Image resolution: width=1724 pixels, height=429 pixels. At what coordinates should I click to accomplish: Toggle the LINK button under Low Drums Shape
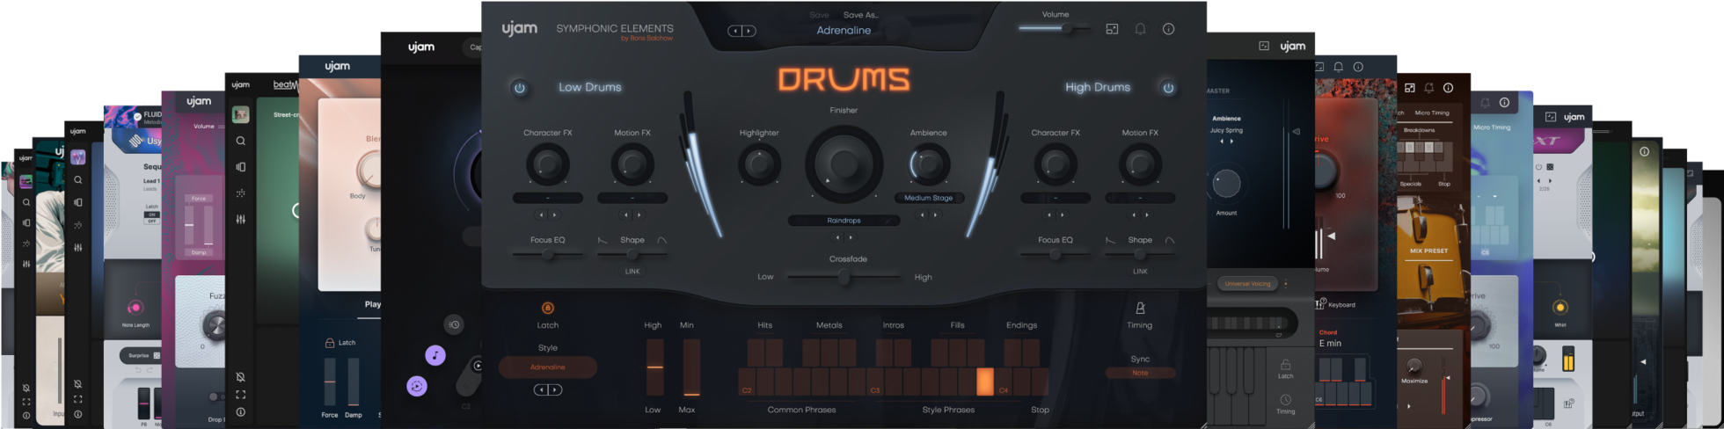[632, 272]
